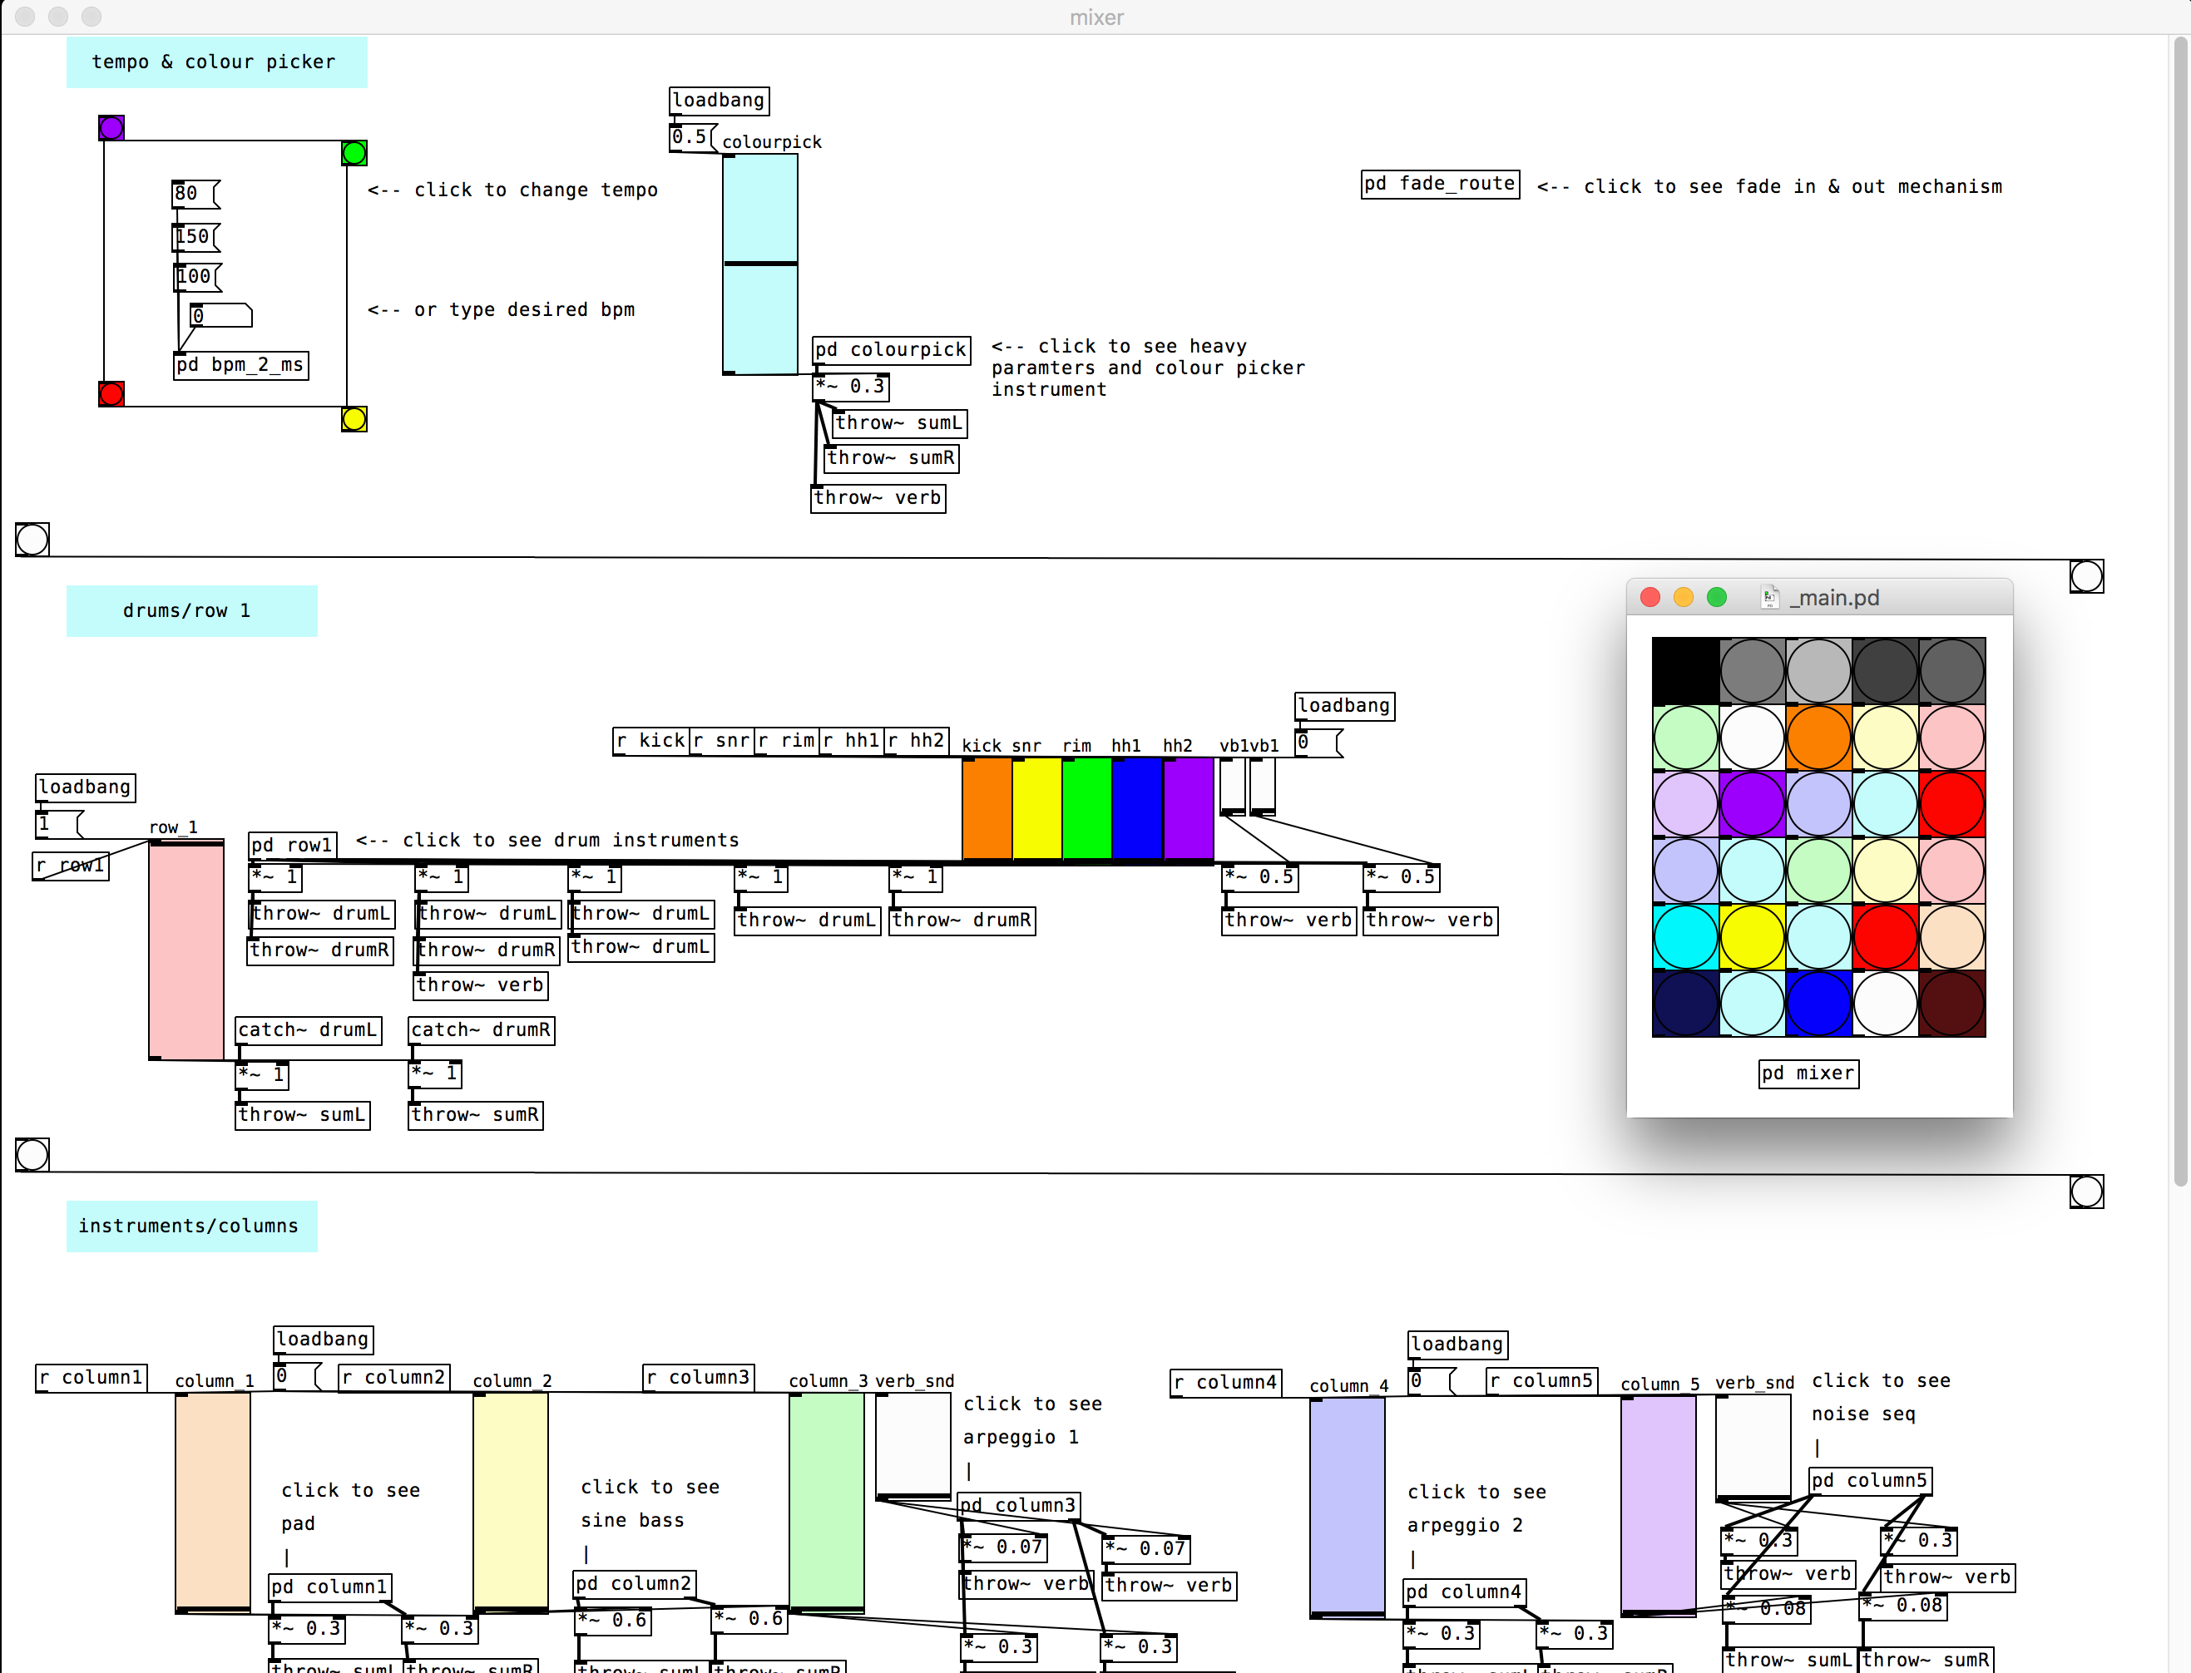This screenshot has width=2191, height=1673.
Task: Click the cyan pad in _main.pd grid
Action: [1685, 937]
